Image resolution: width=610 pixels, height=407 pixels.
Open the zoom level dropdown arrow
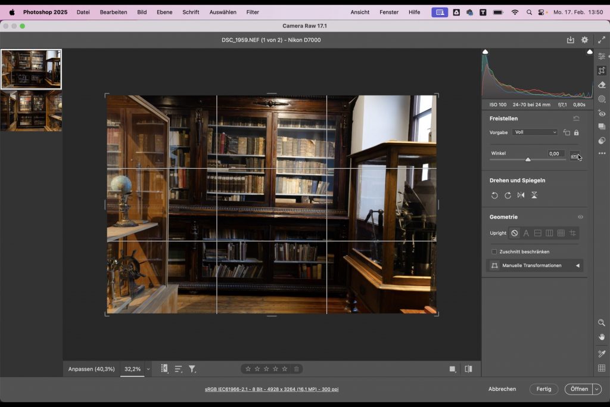(148, 369)
